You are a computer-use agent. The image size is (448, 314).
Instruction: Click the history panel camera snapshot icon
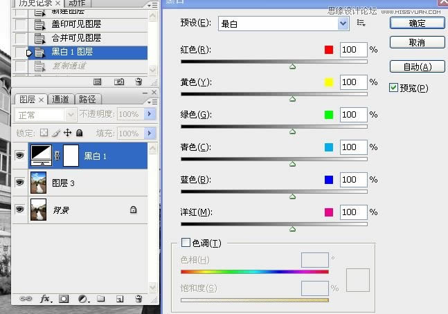tap(118, 82)
